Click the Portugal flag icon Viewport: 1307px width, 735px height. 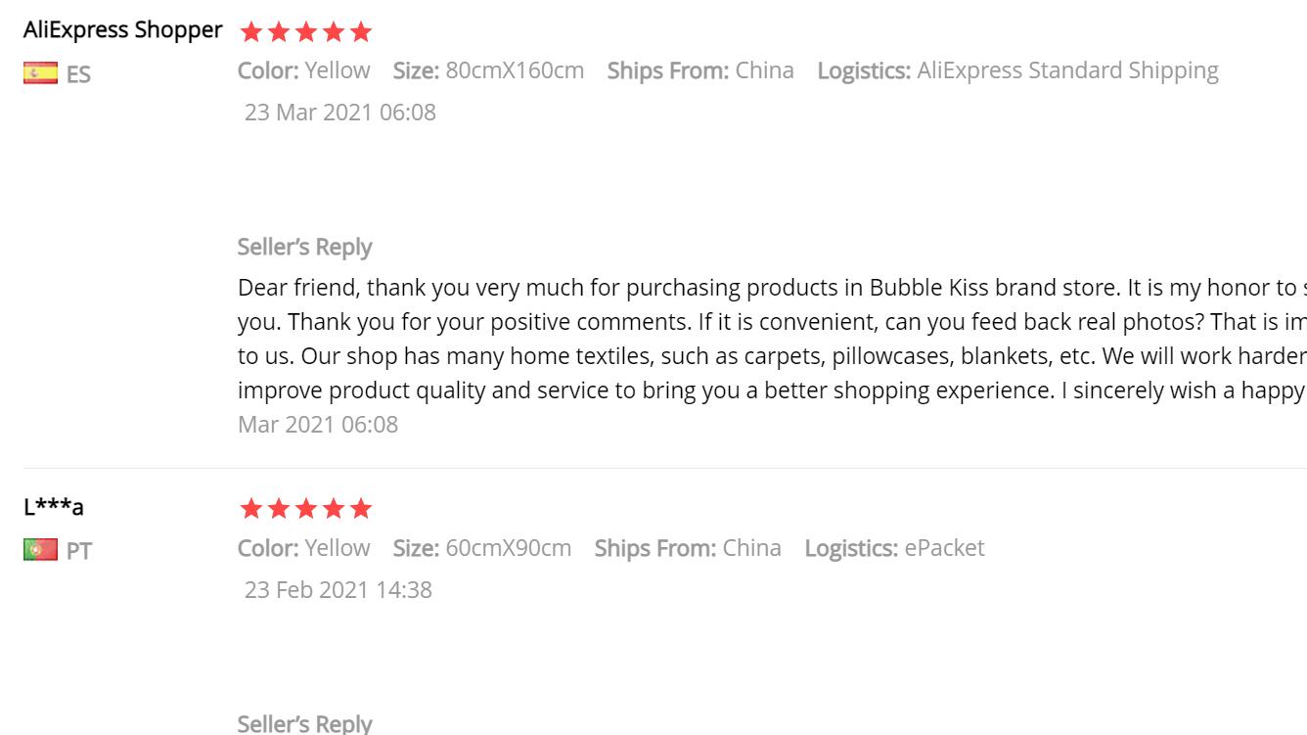[x=40, y=550]
